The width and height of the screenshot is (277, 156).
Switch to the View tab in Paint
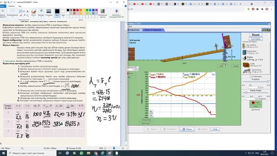pos(20,6)
